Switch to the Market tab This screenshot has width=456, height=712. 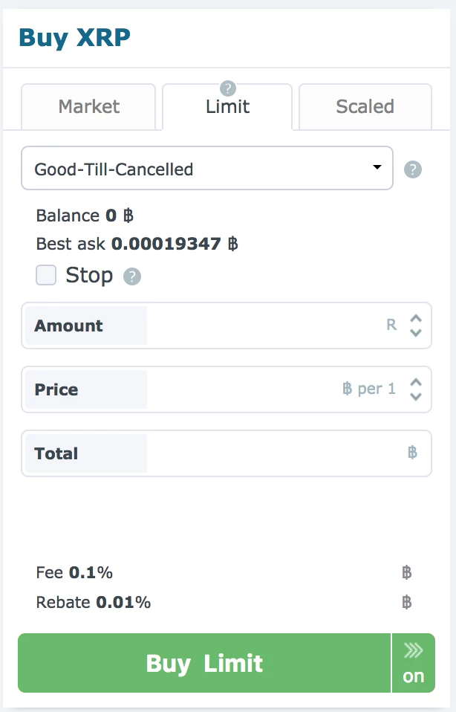click(88, 107)
